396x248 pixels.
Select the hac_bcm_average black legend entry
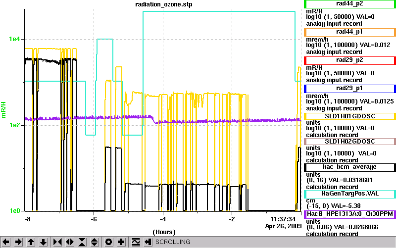point(349,167)
